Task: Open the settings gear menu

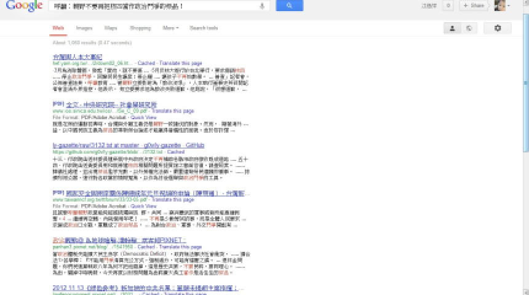Action: click(x=497, y=28)
